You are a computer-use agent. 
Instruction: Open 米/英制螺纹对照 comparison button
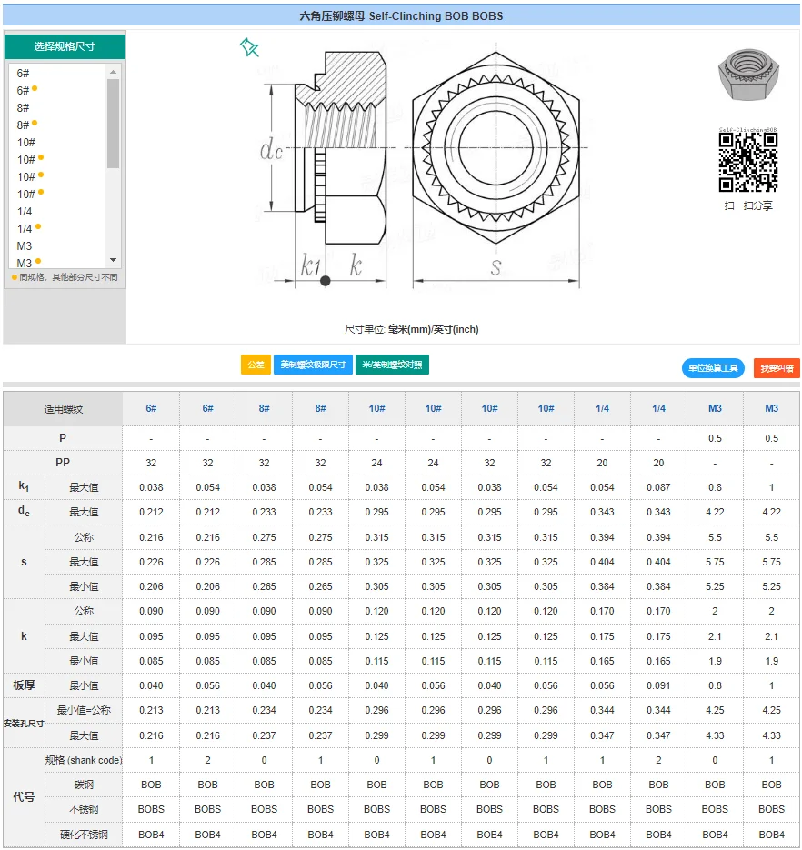coord(392,365)
